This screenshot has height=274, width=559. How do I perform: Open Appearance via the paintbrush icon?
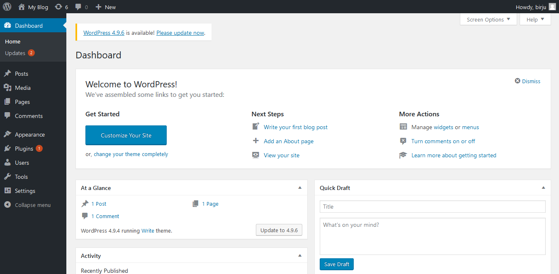[x=8, y=134]
